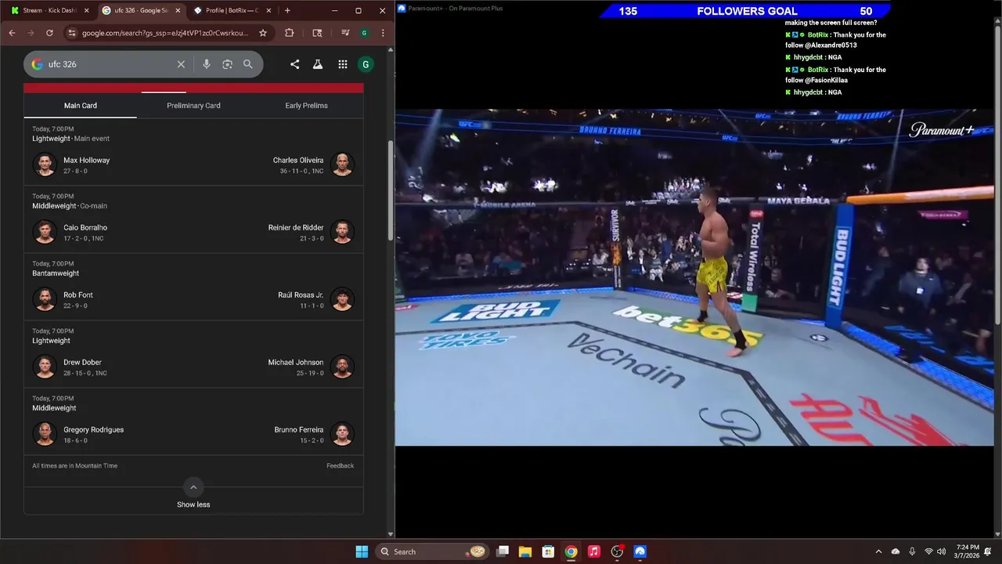The width and height of the screenshot is (1002, 564).
Task: Bookmark this page with the star
Action: [263, 33]
